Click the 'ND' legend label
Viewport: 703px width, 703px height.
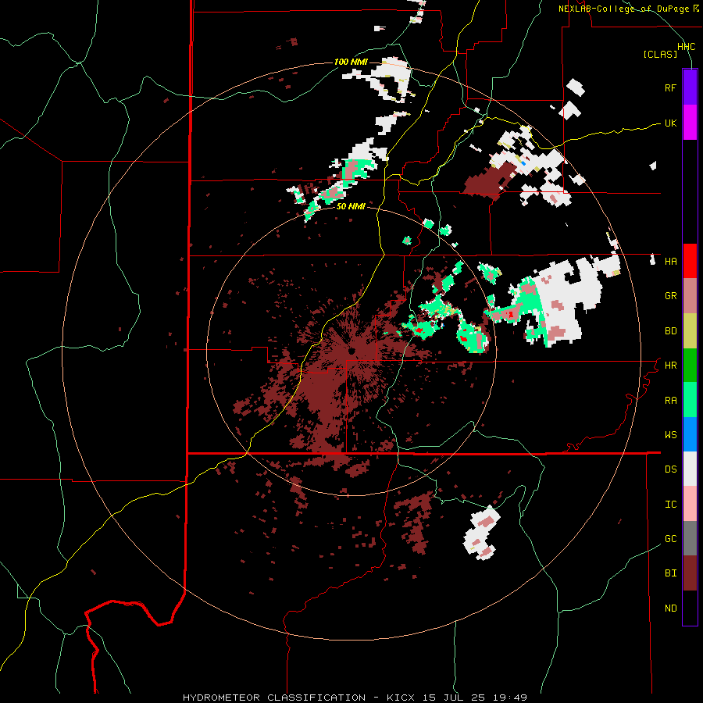coord(670,608)
